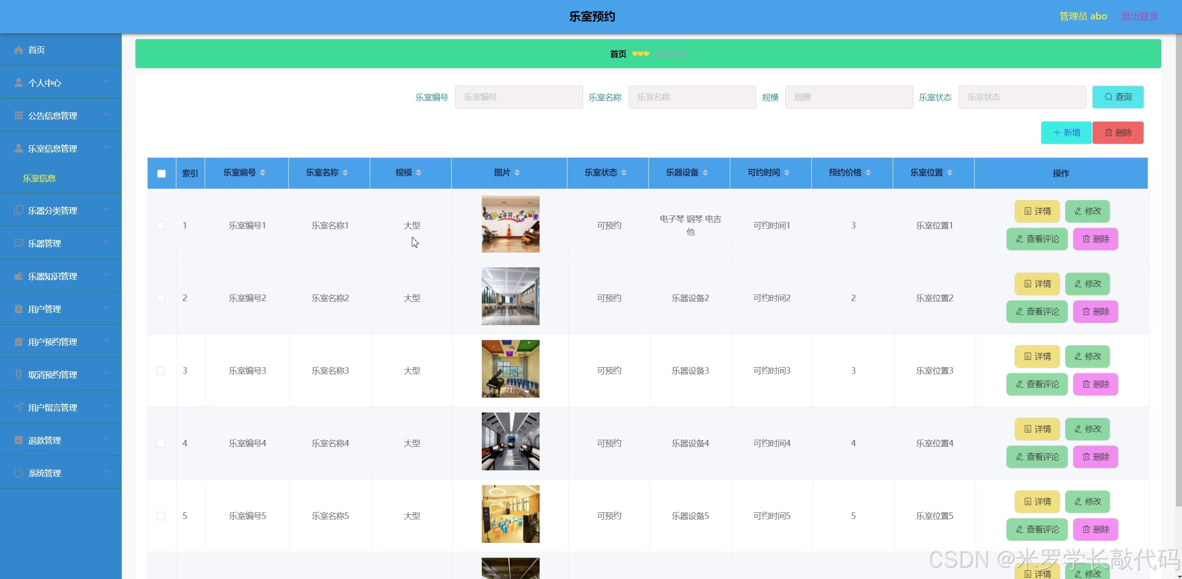This screenshot has width=1182, height=579.
Task: Collapse the 乐室信息管理 section
Action: click(107, 148)
